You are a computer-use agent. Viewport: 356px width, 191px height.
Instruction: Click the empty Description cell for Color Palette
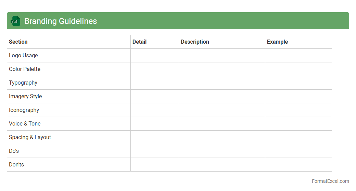pos(222,69)
